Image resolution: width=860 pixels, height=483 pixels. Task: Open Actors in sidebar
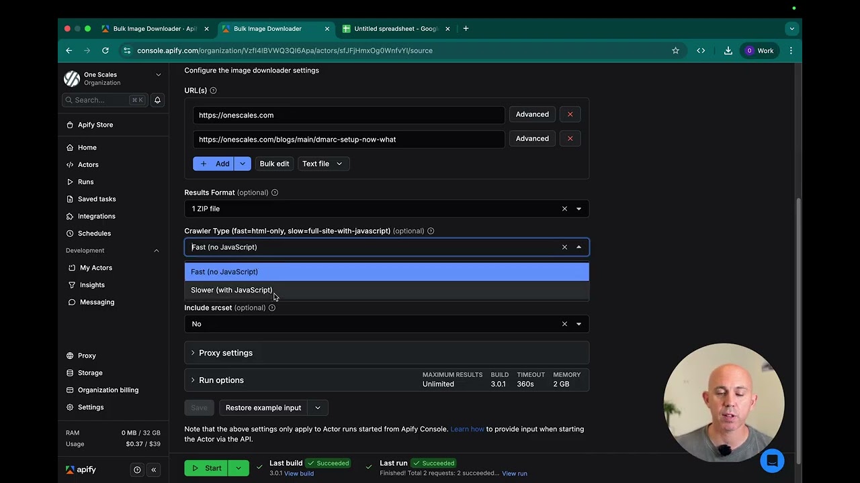point(88,165)
